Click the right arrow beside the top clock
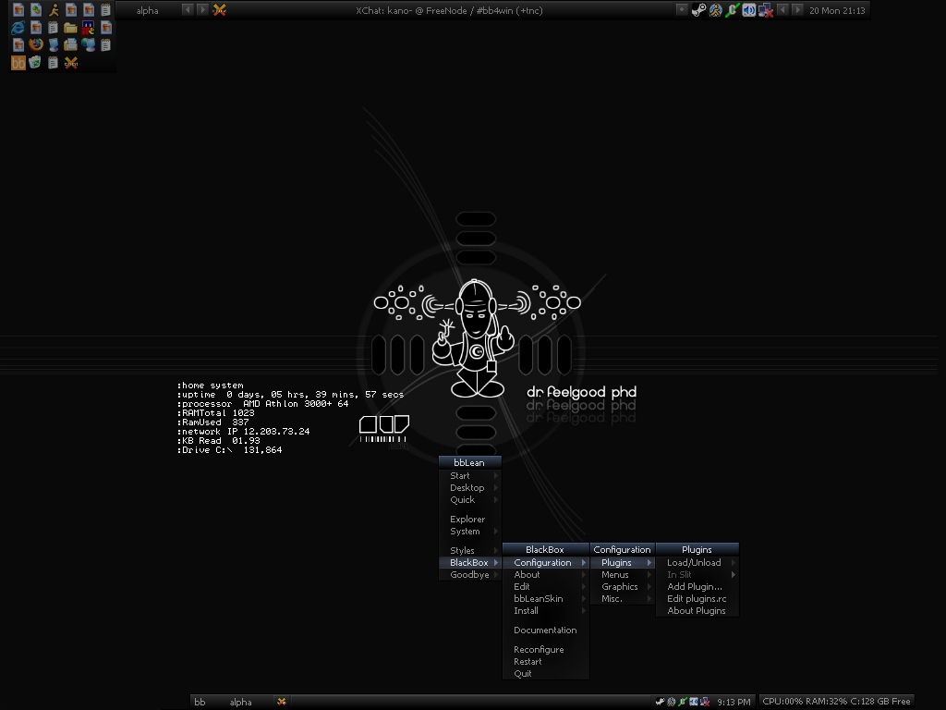This screenshot has height=710, width=946. click(797, 9)
